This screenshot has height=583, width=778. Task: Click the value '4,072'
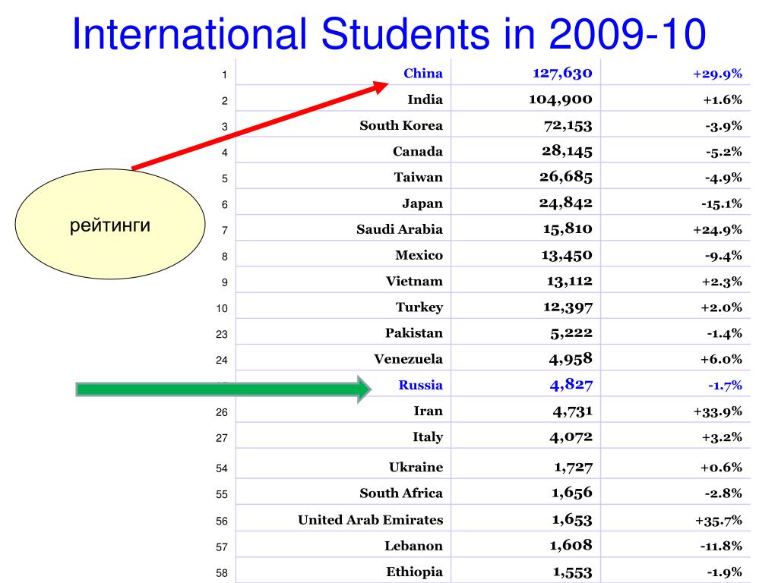tap(571, 437)
